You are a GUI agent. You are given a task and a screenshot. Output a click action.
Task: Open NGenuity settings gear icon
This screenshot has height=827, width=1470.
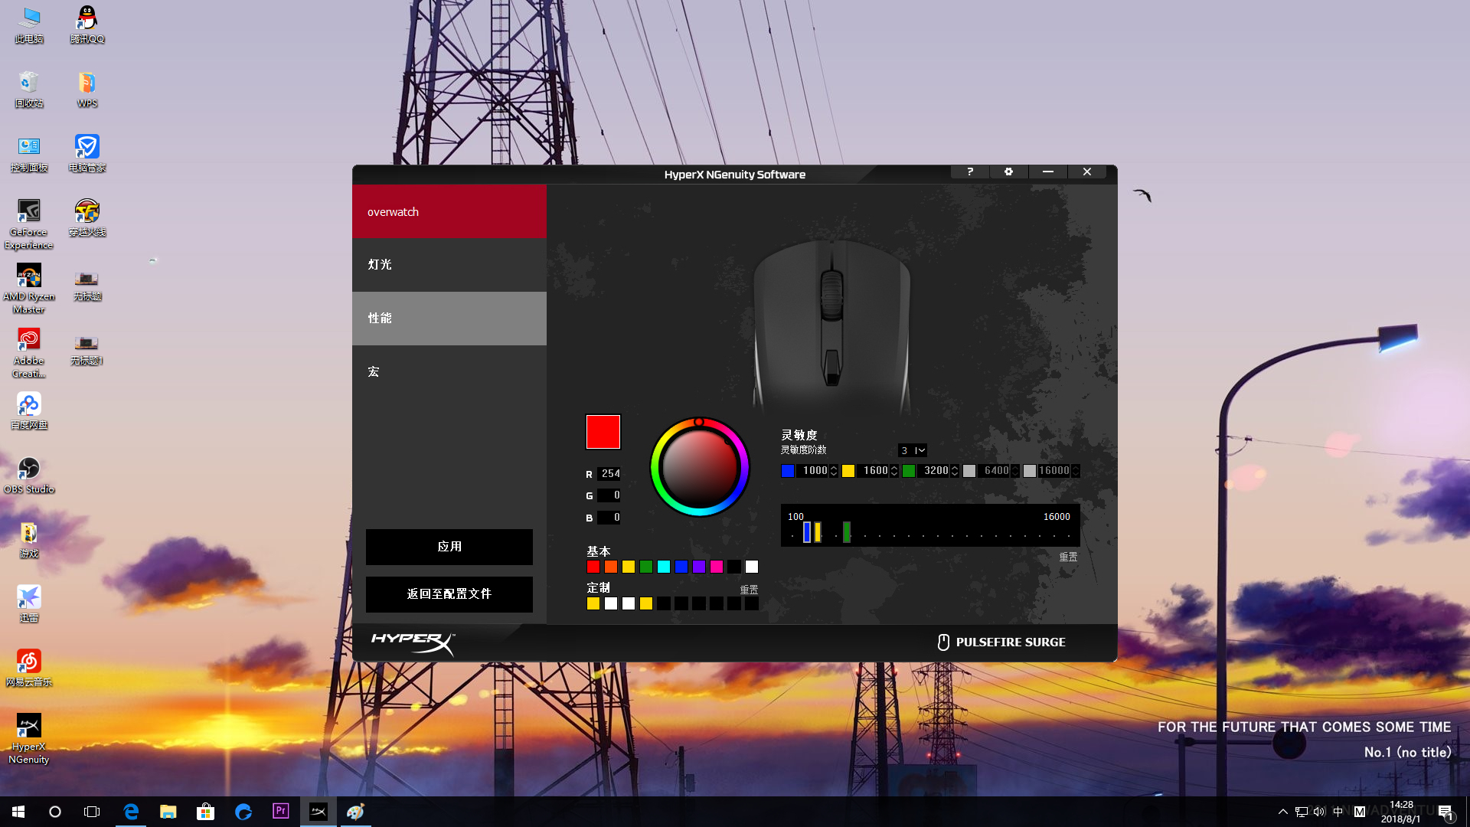(1008, 172)
